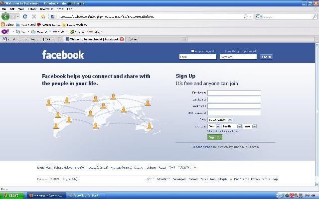This screenshot has height=199, width=319.
Task: Click the magnifier icon in the search box
Action: [x=315, y=16]
